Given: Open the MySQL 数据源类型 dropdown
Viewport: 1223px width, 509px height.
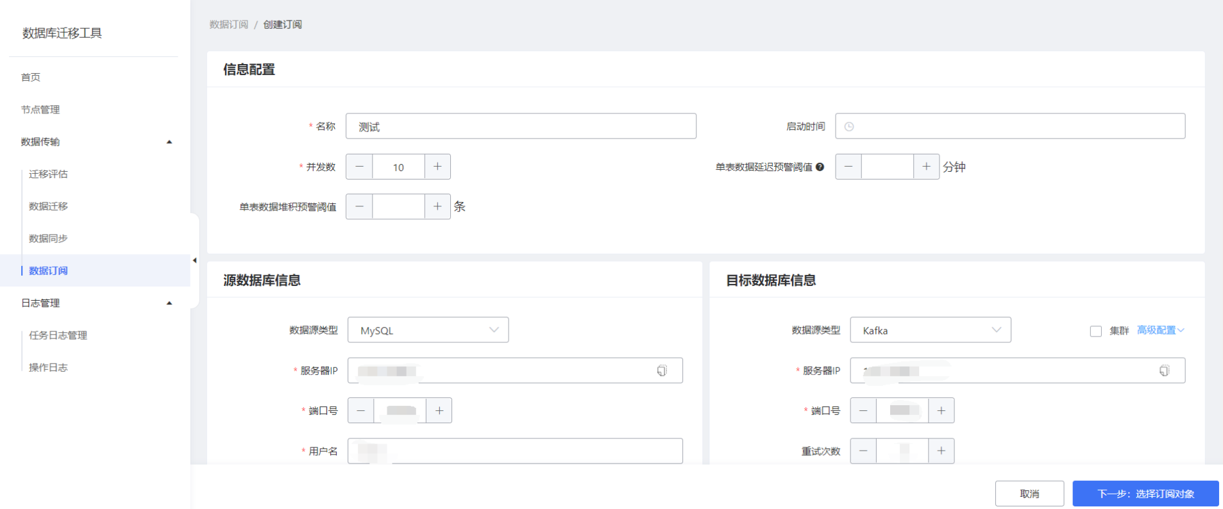Looking at the screenshot, I should coord(428,330).
